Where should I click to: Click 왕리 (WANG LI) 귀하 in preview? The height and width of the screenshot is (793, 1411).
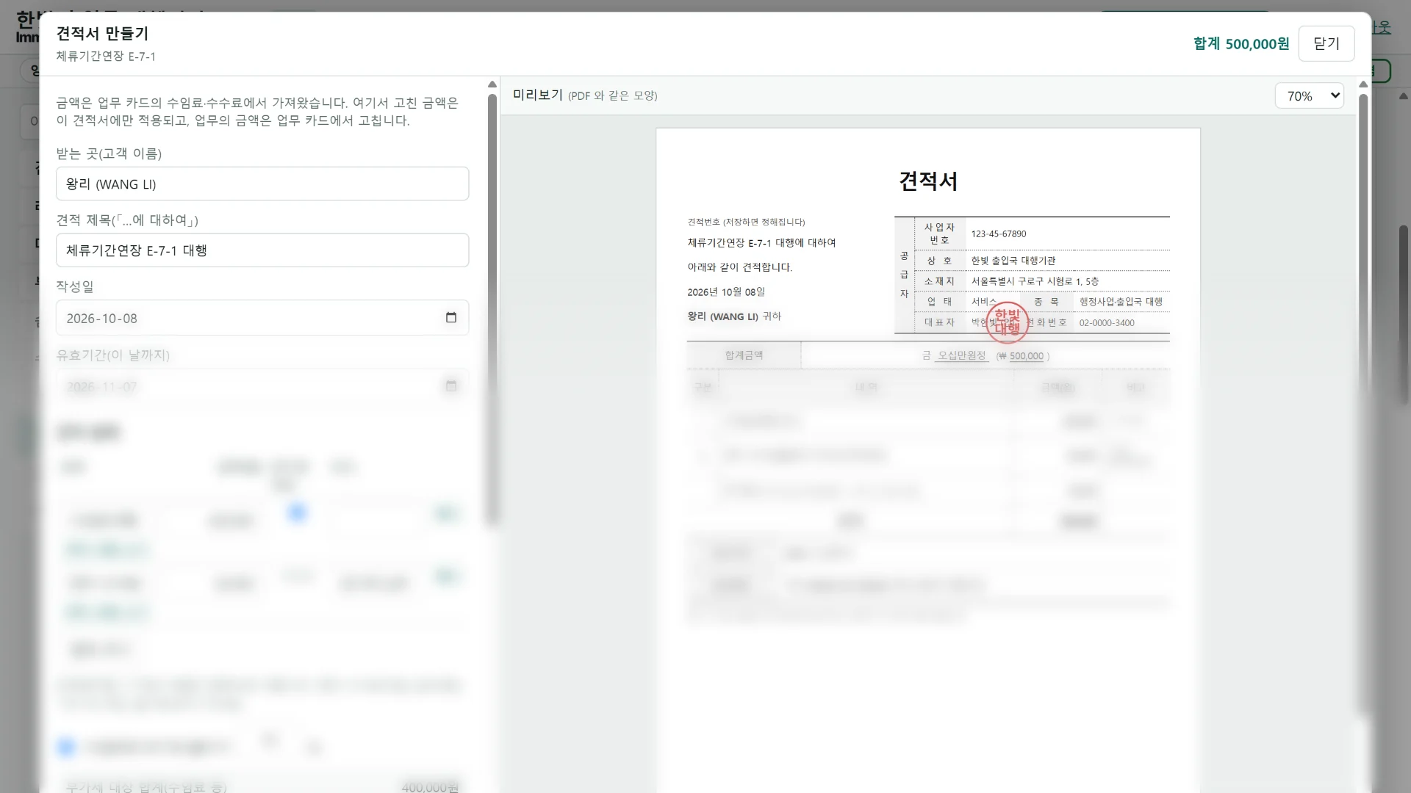[734, 316]
